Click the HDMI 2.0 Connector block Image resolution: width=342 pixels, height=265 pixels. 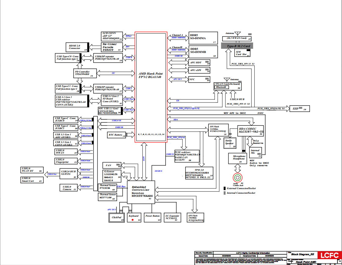click(x=77, y=47)
